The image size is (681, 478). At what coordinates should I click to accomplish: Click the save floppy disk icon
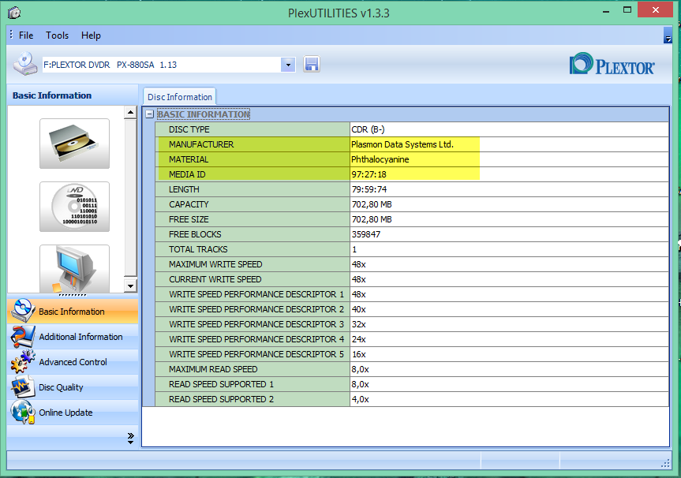[x=312, y=64]
